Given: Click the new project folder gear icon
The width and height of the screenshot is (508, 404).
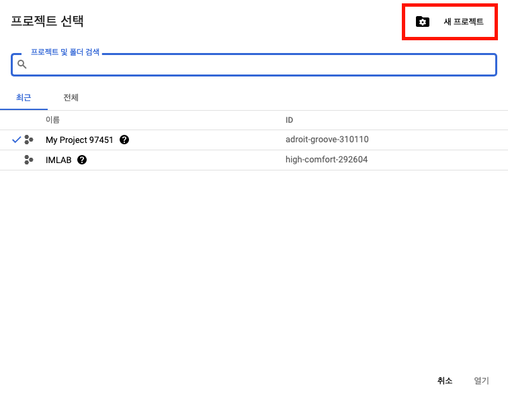Looking at the screenshot, I should [x=423, y=21].
